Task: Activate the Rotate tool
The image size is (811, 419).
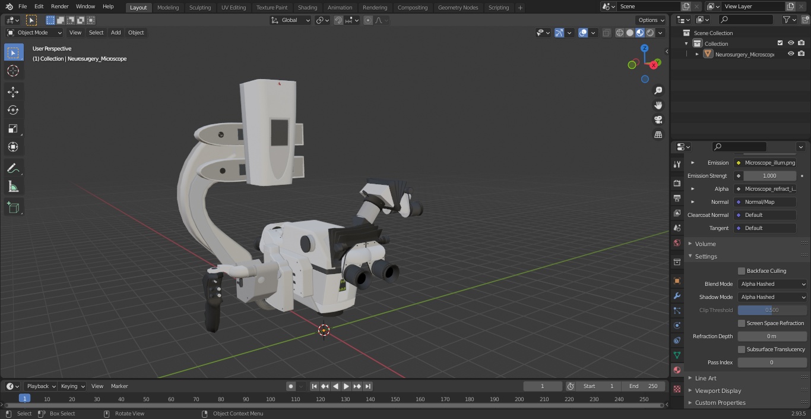Action: [13, 110]
